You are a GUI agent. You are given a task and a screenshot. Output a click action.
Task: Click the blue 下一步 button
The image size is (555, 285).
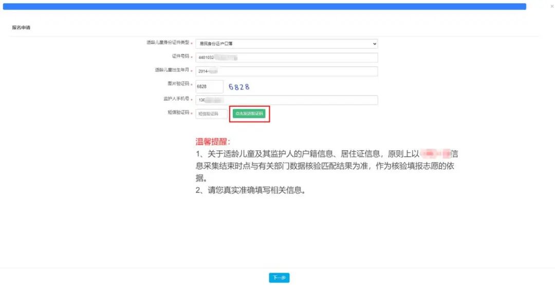tap(279, 278)
